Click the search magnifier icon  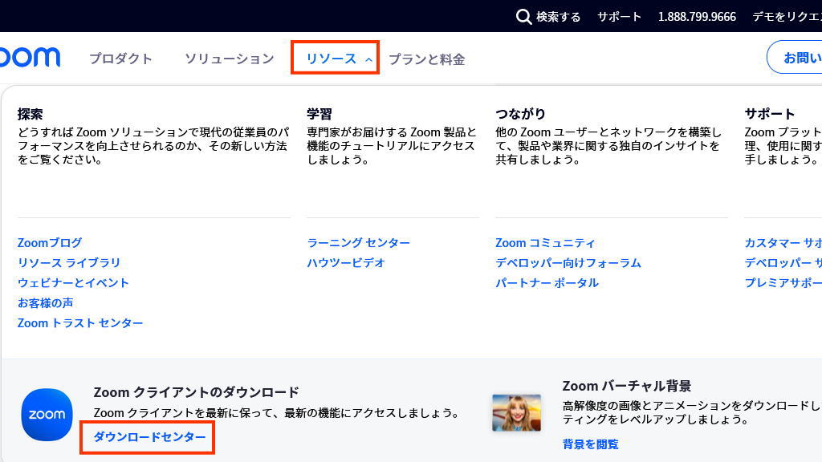pos(523,17)
